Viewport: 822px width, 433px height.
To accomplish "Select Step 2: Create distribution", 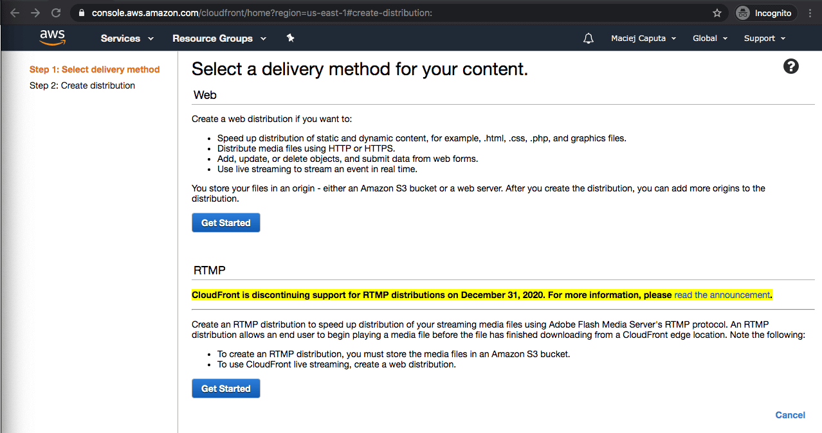I will click(x=82, y=85).
